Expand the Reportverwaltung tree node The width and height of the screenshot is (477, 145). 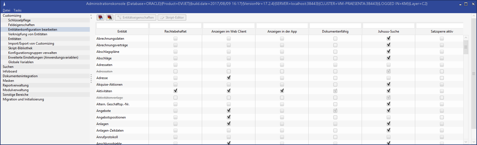[x=16, y=85]
